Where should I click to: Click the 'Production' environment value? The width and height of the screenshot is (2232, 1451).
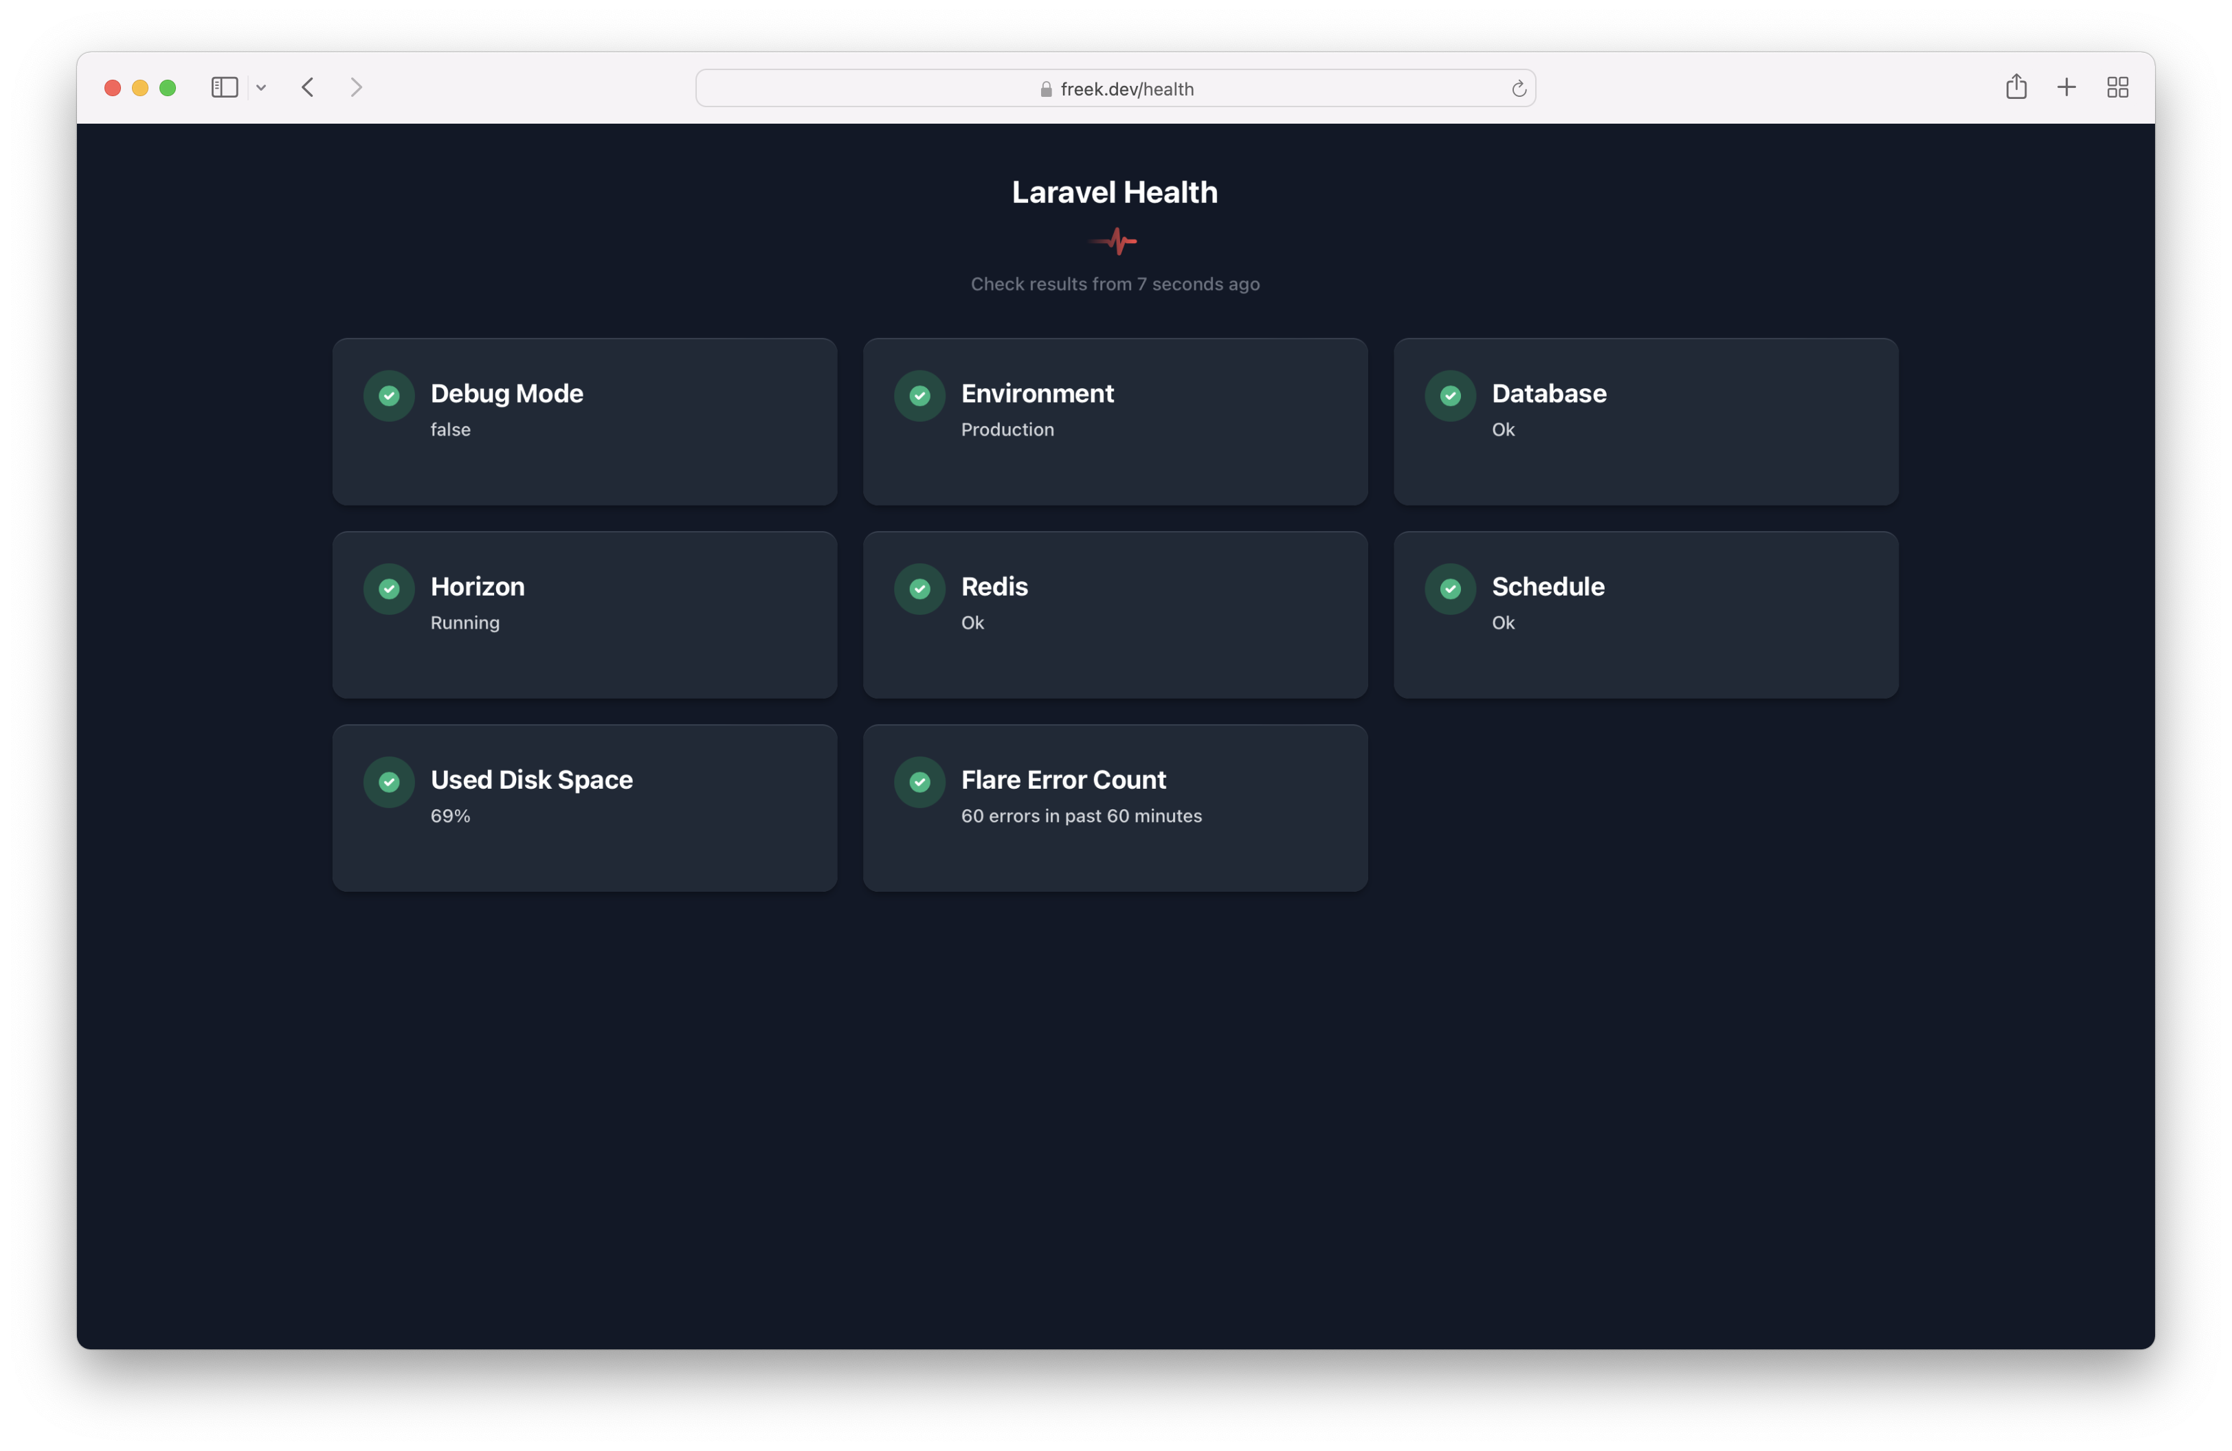click(1007, 429)
